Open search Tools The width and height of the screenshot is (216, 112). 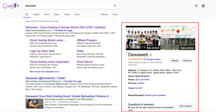[115, 14]
